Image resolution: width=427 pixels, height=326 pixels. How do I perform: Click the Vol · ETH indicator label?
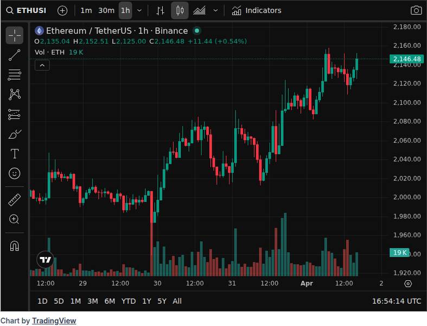click(49, 52)
